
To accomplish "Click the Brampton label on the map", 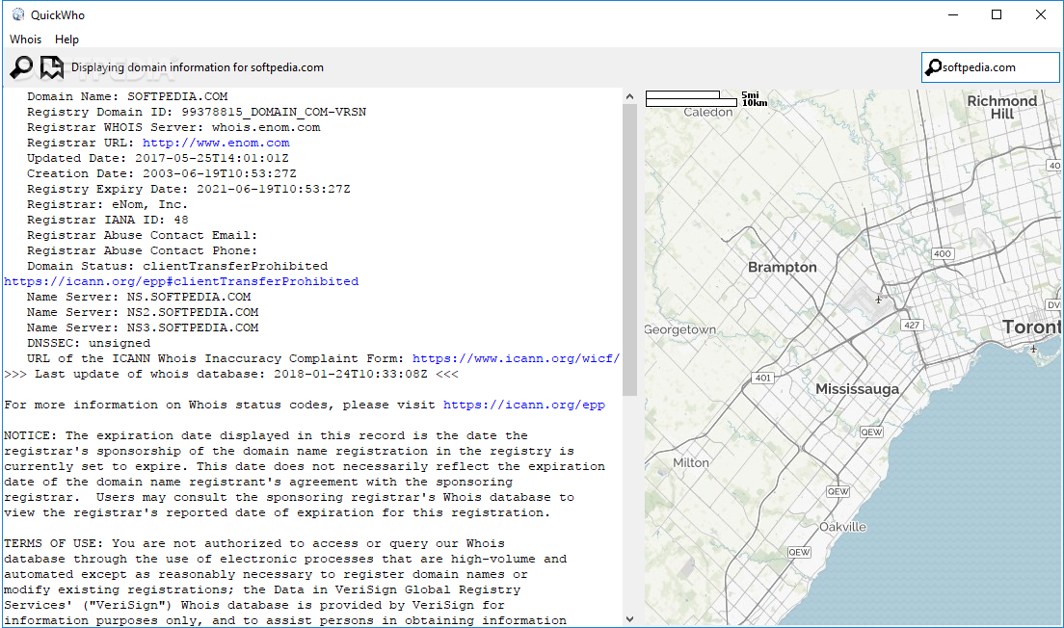I will tap(783, 267).
